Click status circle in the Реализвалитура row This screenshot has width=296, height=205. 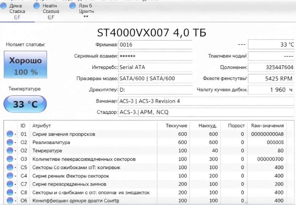click(10, 142)
